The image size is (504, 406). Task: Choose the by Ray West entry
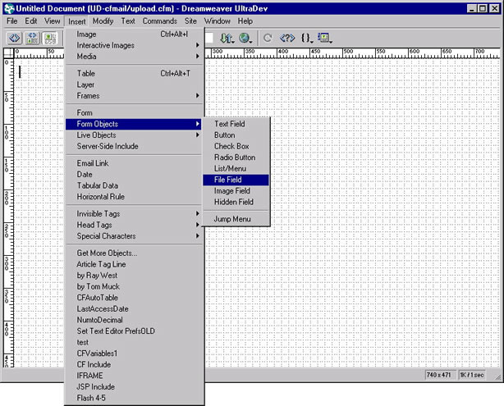coord(134,276)
